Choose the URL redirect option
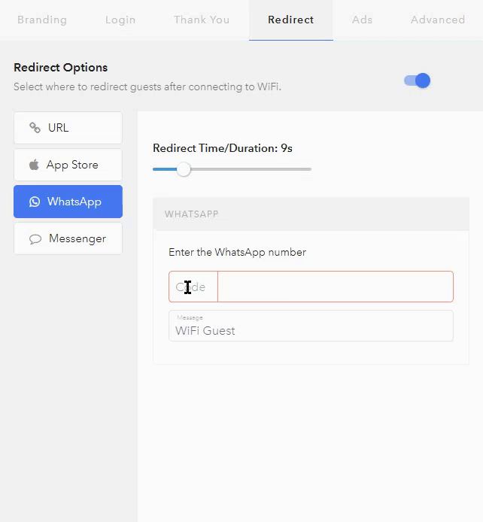483x522 pixels. click(x=68, y=128)
